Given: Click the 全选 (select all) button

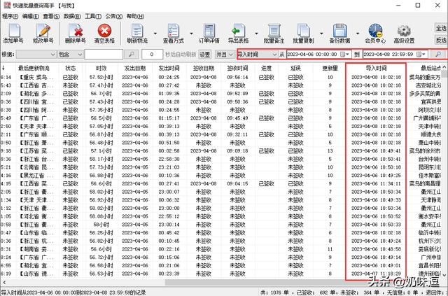Looking at the screenshot, I should click(x=441, y=27).
